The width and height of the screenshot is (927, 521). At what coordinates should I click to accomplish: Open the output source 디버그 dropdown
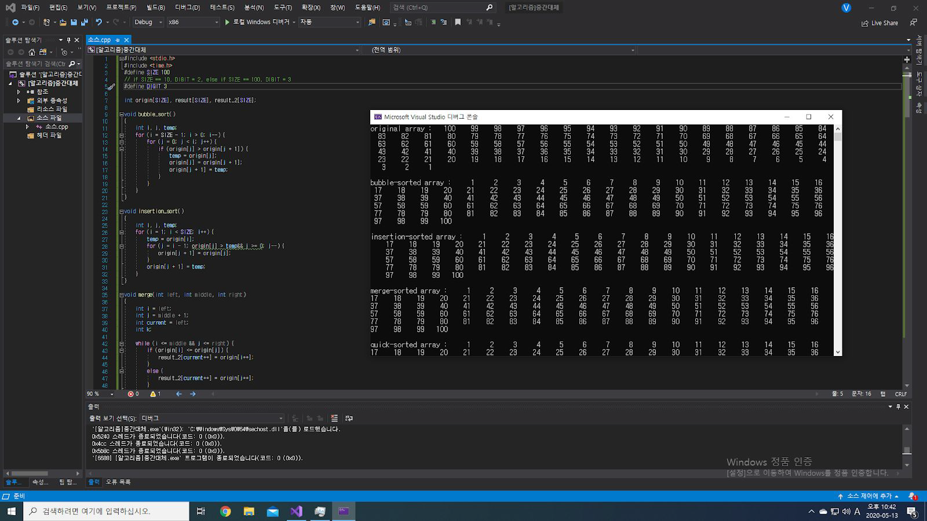point(211,418)
